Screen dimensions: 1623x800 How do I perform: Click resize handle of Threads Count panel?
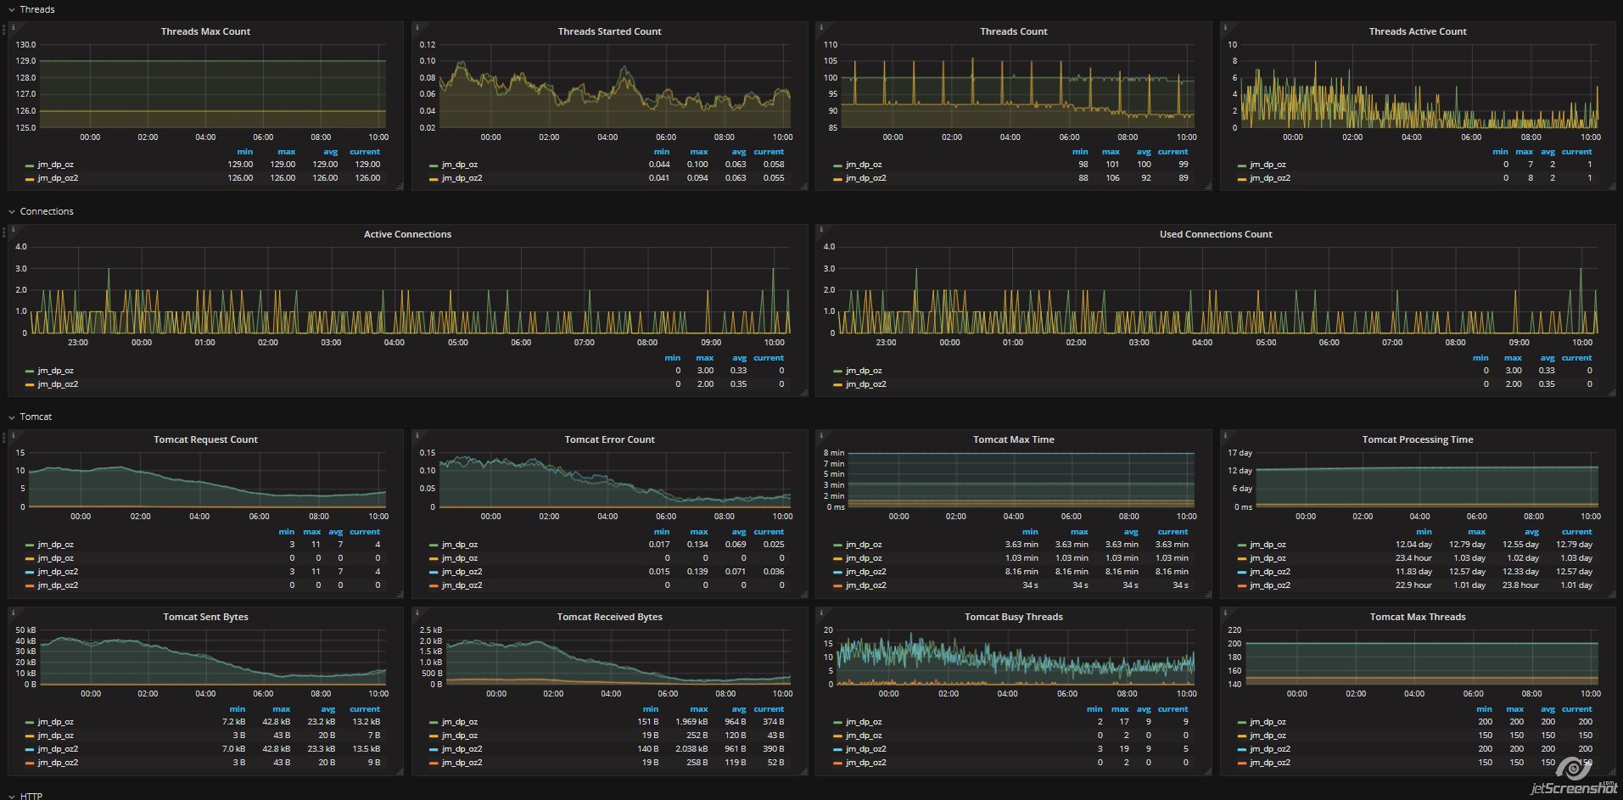(1208, 187)
